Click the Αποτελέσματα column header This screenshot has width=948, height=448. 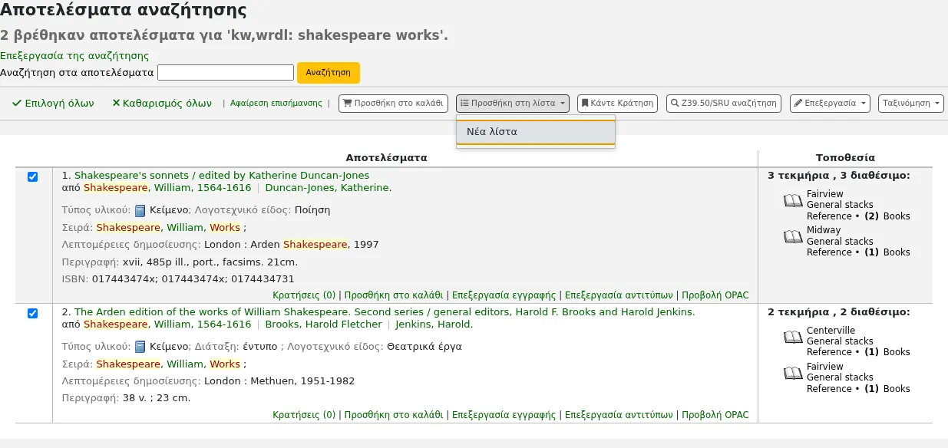point(386,158)
